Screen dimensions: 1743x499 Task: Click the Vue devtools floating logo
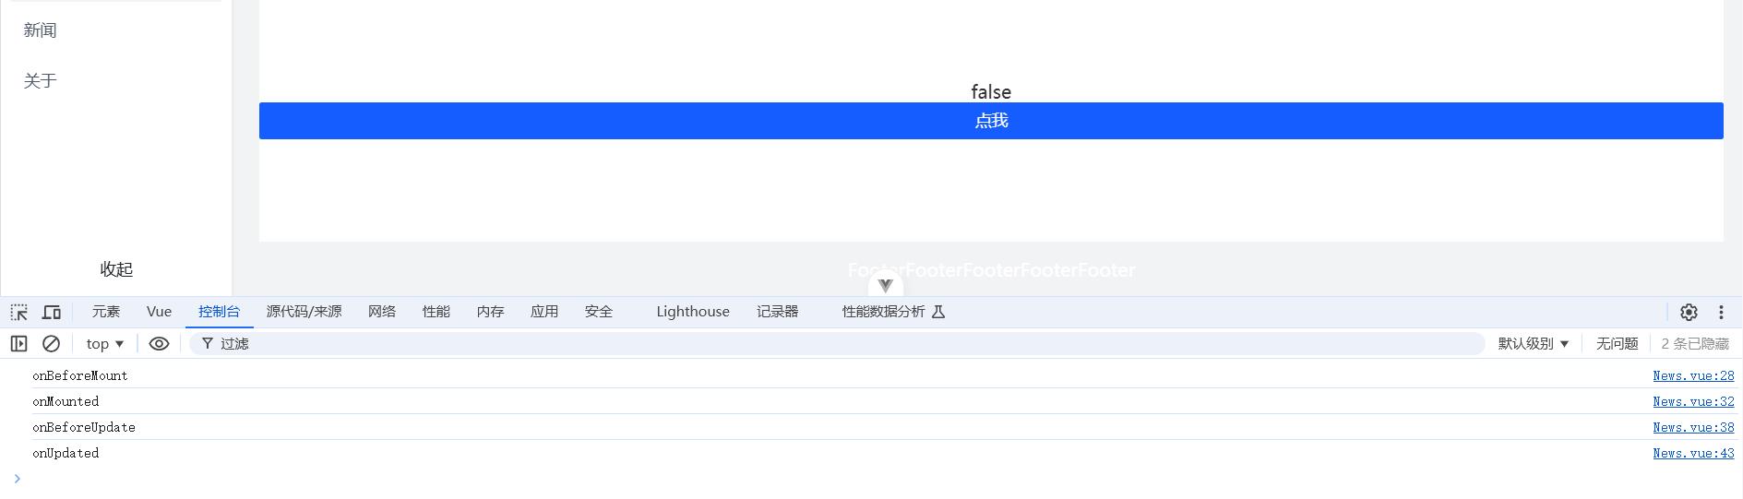(x=885, y=285)
